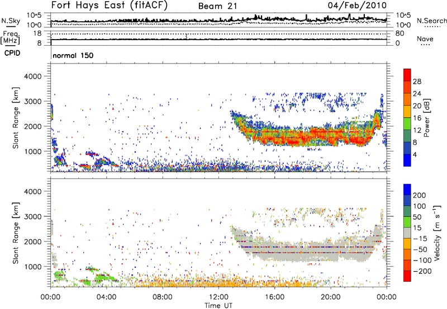Click the "4000" tick on the power panel
The width and height of the screenshot is (447, 309).
tap(33, 76)
